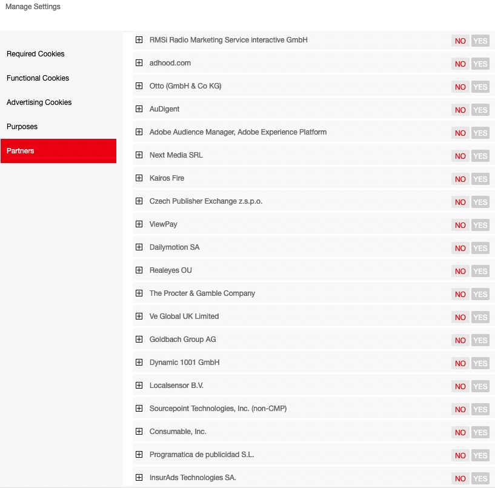Enable YES for The Procter & Gamble Company

pos(480,294)
